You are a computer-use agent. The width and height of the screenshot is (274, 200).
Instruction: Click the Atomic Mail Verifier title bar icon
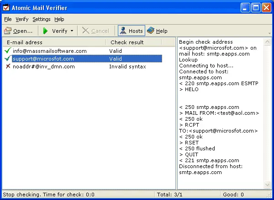[6, 7]
